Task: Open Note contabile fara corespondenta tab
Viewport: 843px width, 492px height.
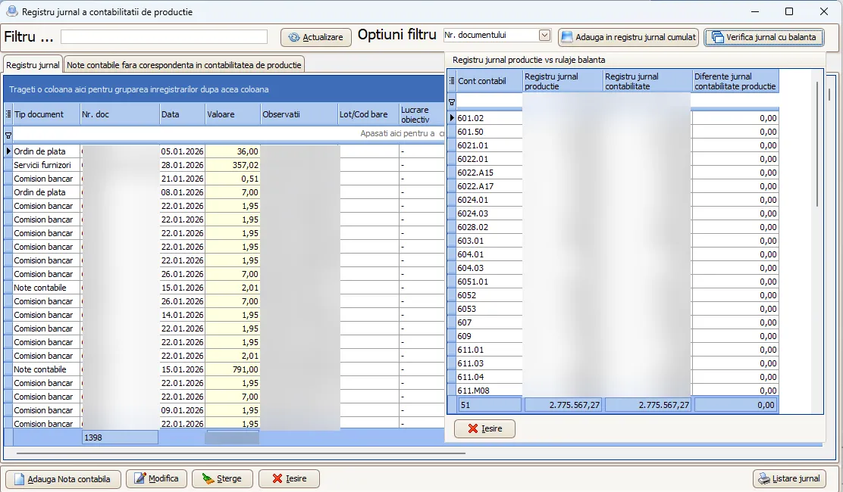Action: coord(184,65)
